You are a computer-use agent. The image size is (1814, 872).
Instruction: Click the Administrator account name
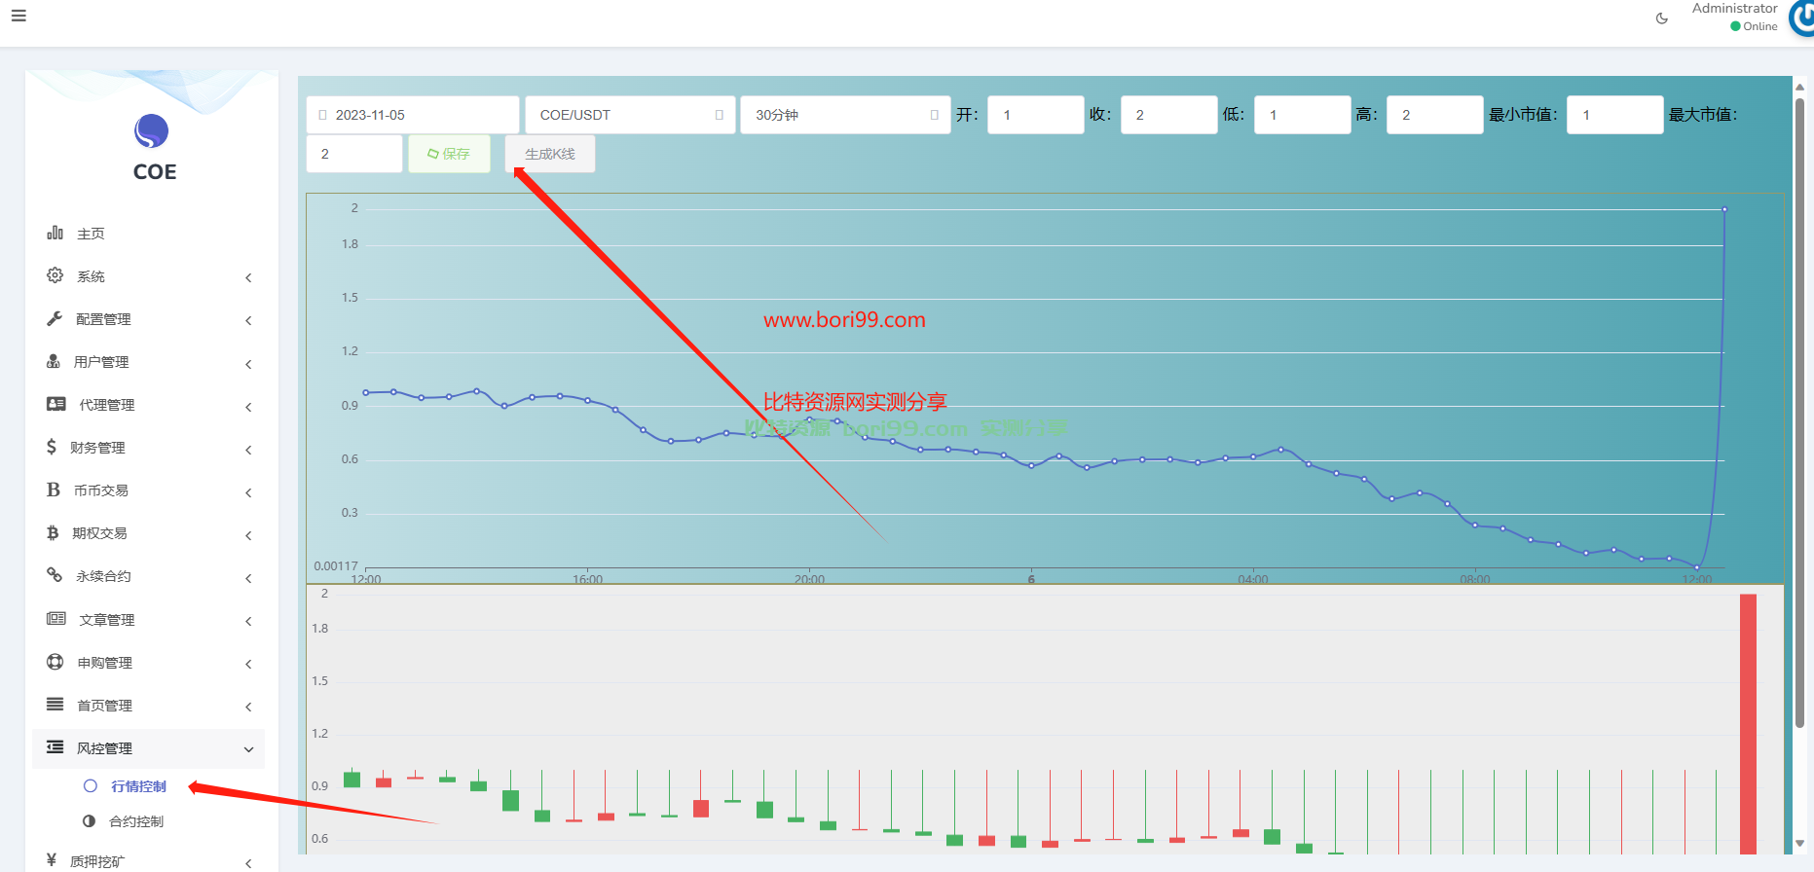click(1735, 8)
